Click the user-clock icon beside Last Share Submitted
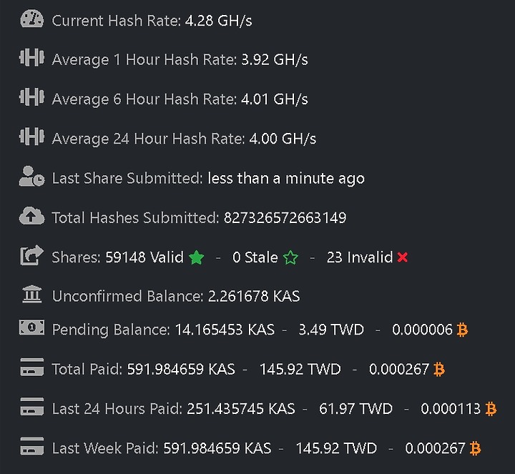Viewport: 515px width, 474px height. coord(31,177)
